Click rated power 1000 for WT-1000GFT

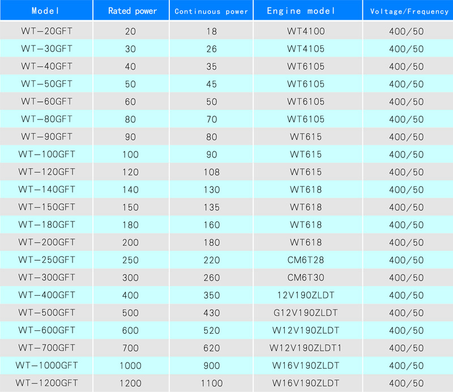coord(131,366)
